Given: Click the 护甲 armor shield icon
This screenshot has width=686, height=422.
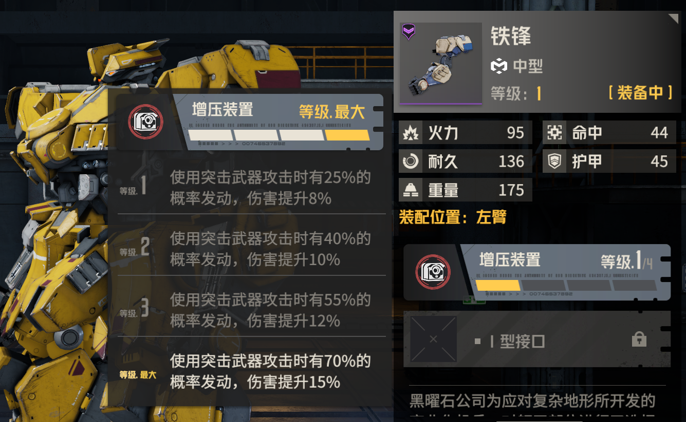Looking at the screenshot, I should pos(554,162).
